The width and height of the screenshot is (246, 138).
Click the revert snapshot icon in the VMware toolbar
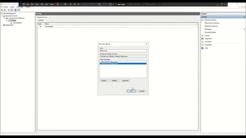tap(75, 4)
